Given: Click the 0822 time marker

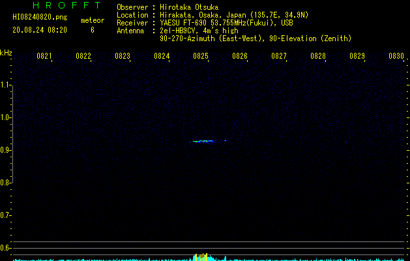Looking at the screenshot, I should (83, 56).
